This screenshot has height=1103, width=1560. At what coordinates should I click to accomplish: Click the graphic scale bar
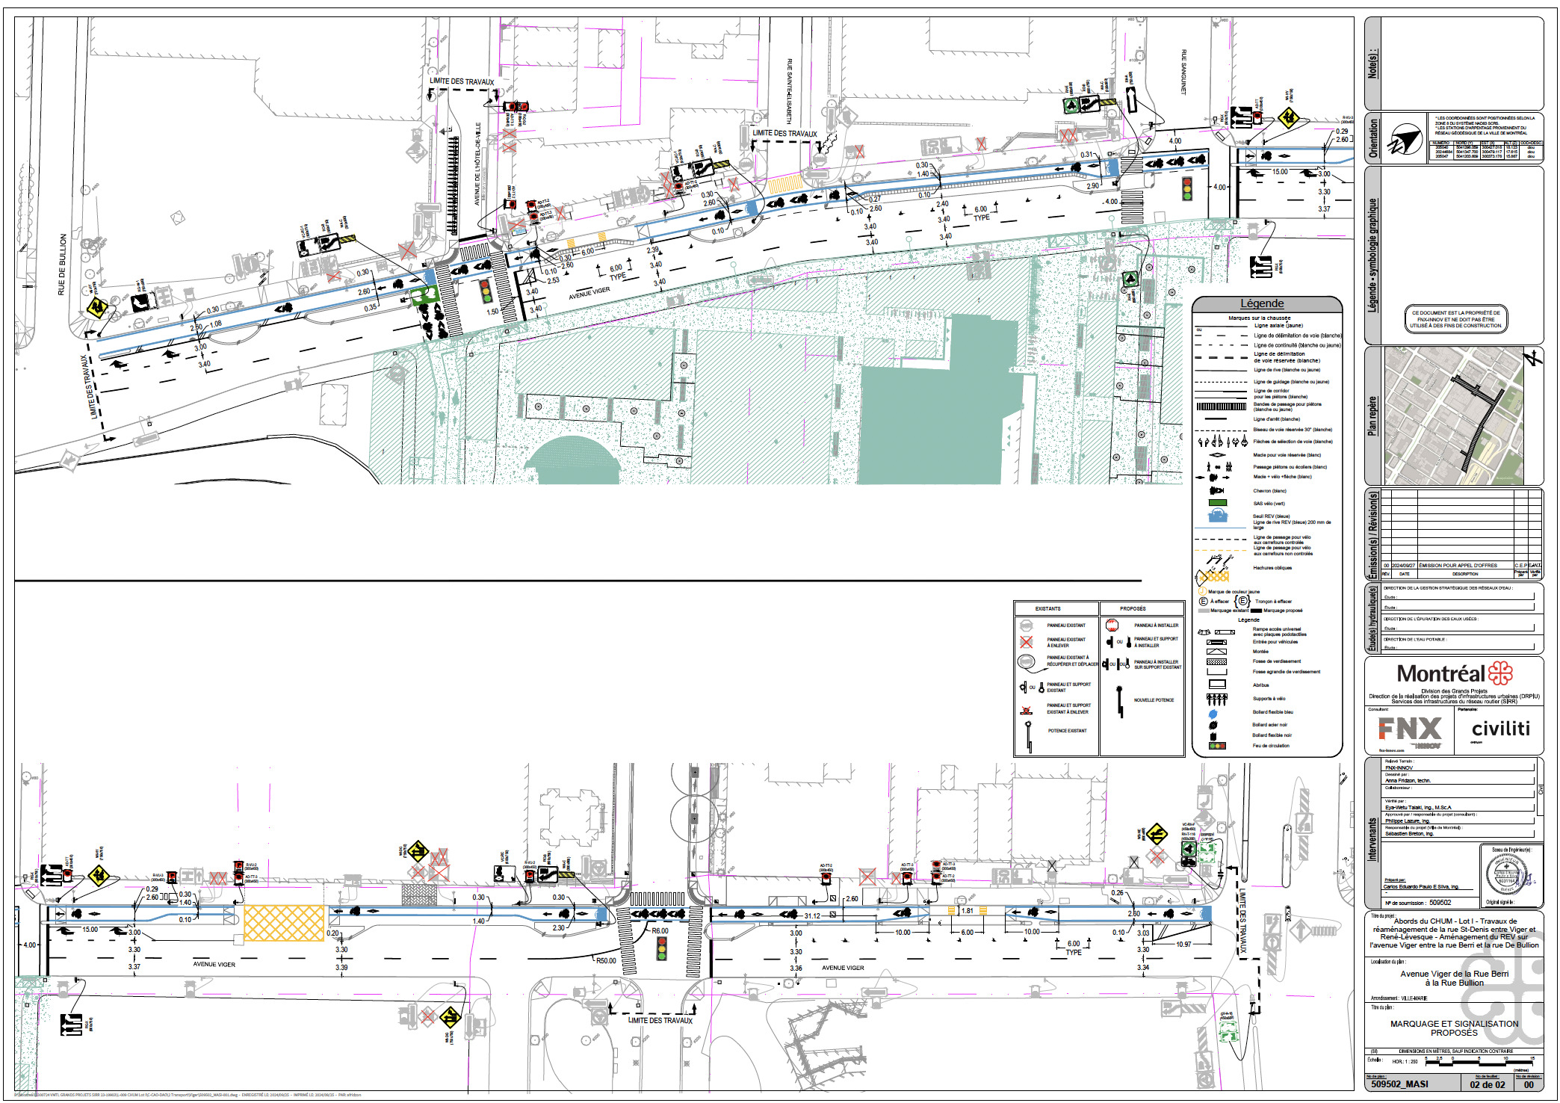point(1479,1061)
